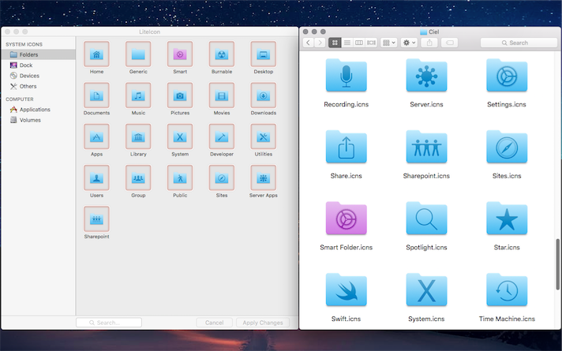Go back in Finder window
The image size is (562, 351).
[x=309, y=43]
